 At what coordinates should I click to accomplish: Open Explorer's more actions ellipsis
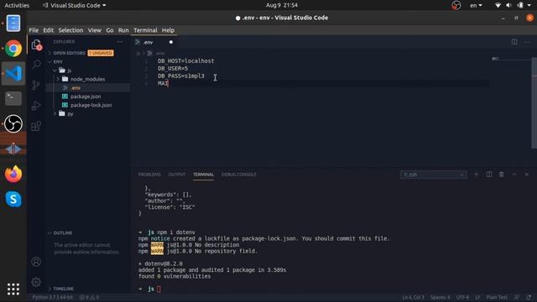(119, 42)
